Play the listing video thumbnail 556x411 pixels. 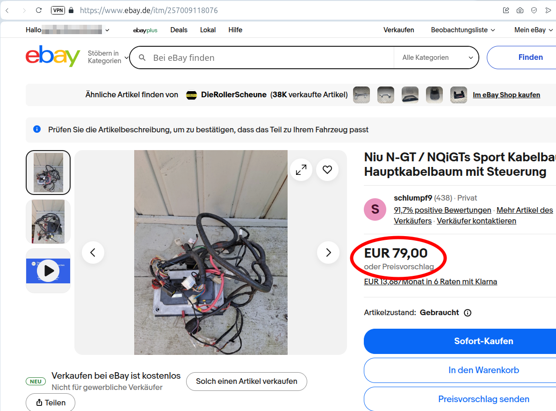[x=48, y=271]
